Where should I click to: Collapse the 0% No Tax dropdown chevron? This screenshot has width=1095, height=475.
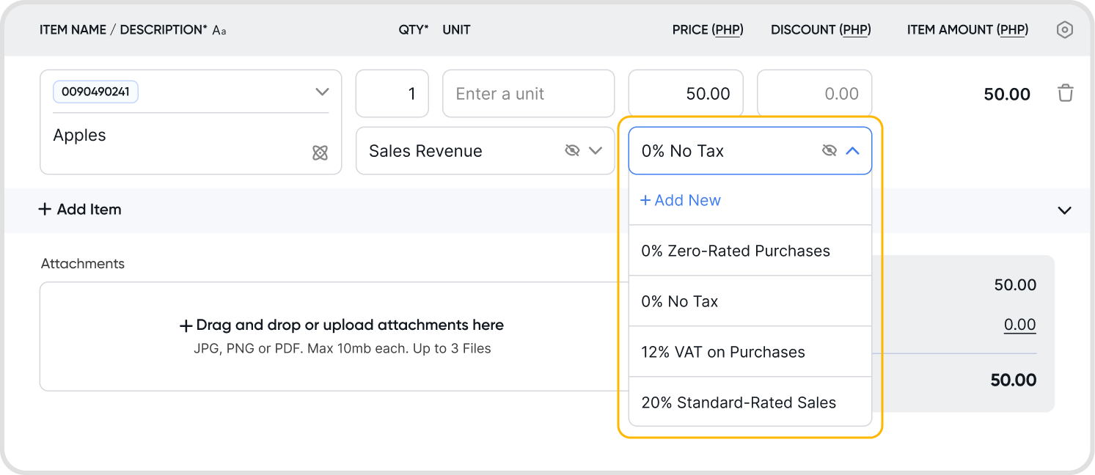pyautogui.click(x=852, y=150)
